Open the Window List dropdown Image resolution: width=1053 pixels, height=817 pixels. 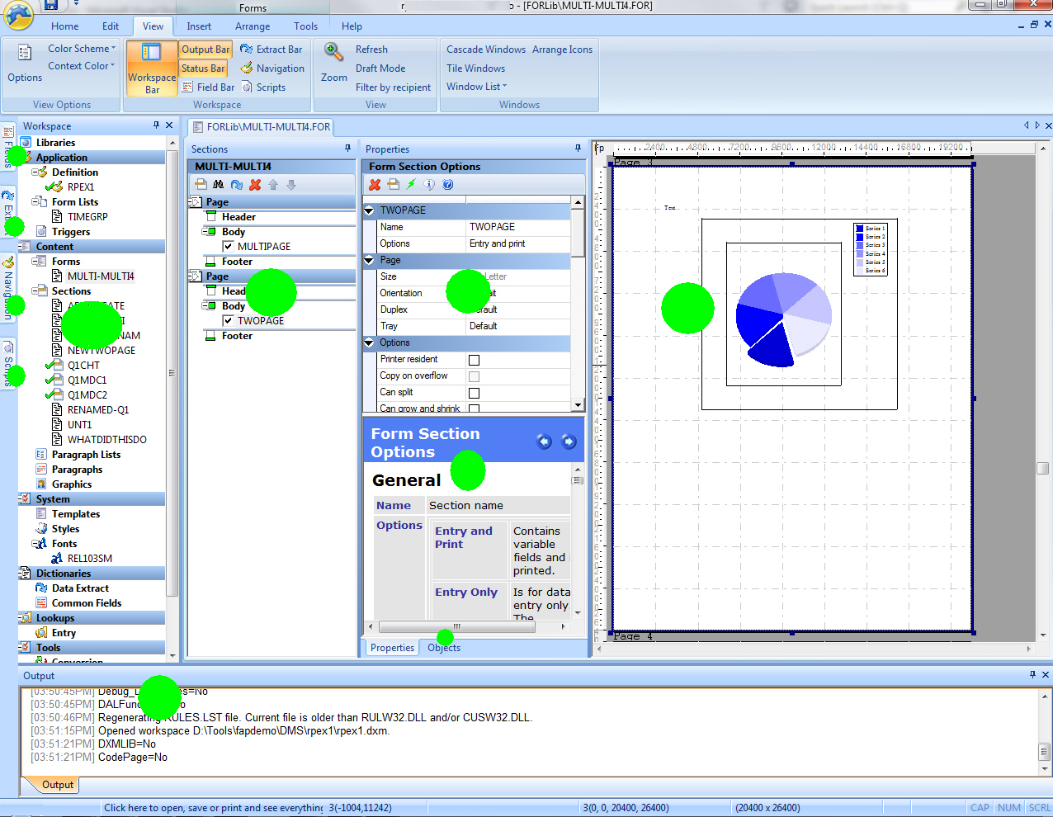[x=476, y=87]
